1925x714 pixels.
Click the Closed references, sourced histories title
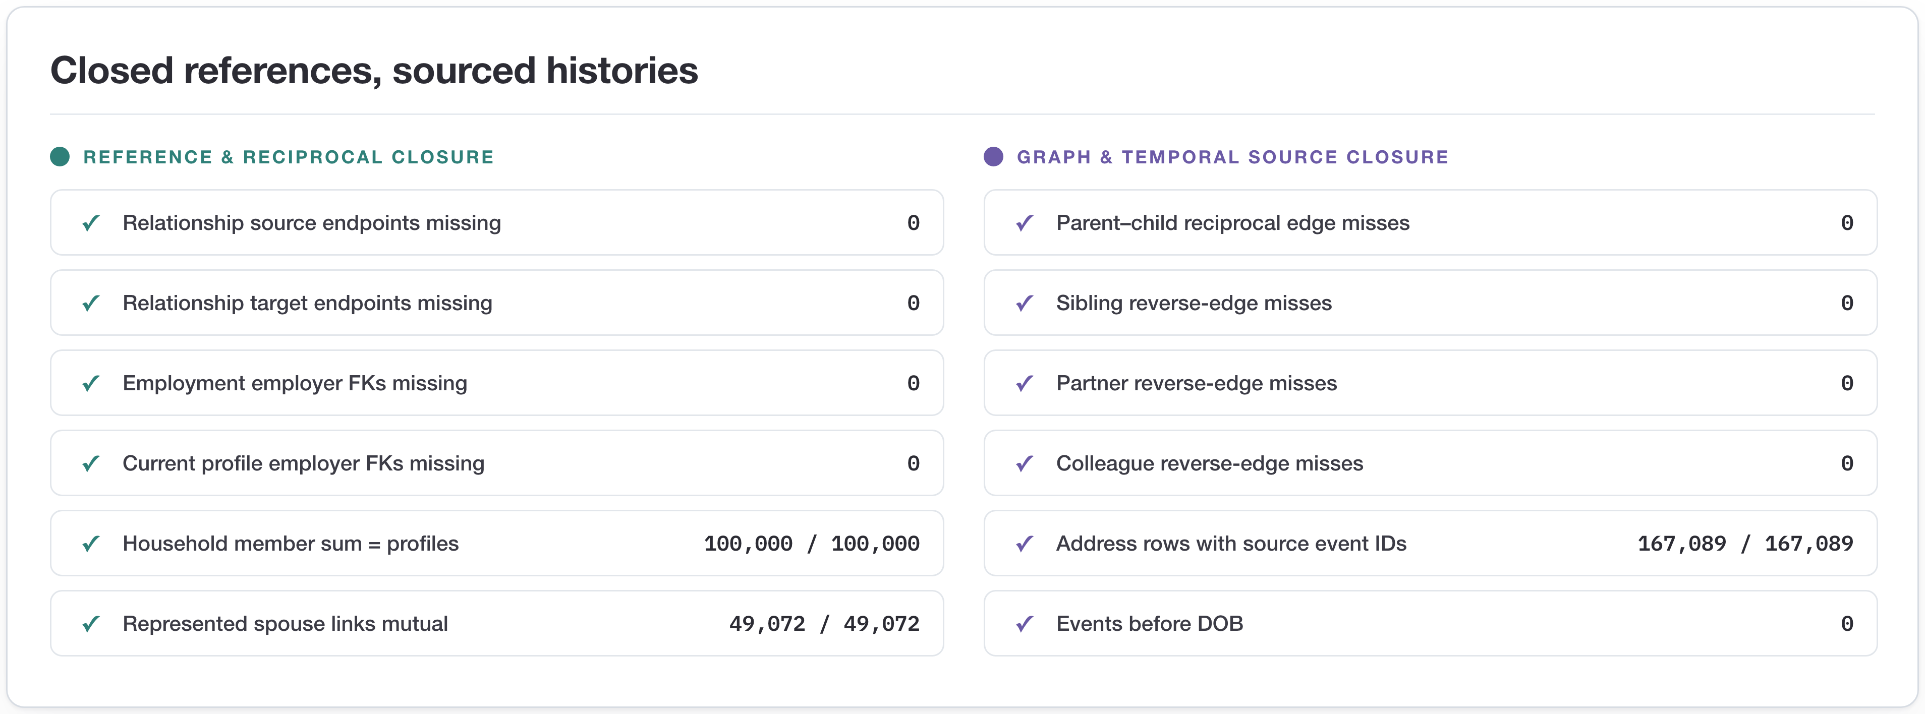tap(374, 71)
